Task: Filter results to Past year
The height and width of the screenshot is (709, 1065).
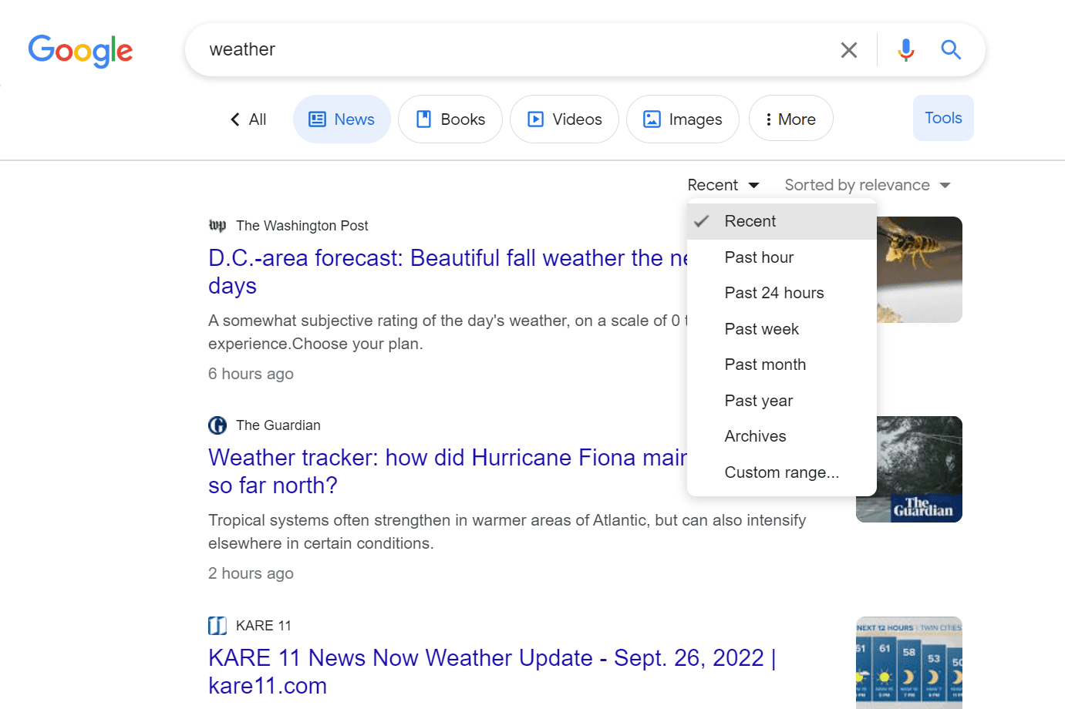Action: [x=782, y=401]
